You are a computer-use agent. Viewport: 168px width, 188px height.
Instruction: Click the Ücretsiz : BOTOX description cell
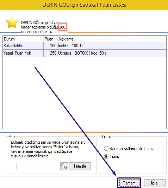coord(112,53)
